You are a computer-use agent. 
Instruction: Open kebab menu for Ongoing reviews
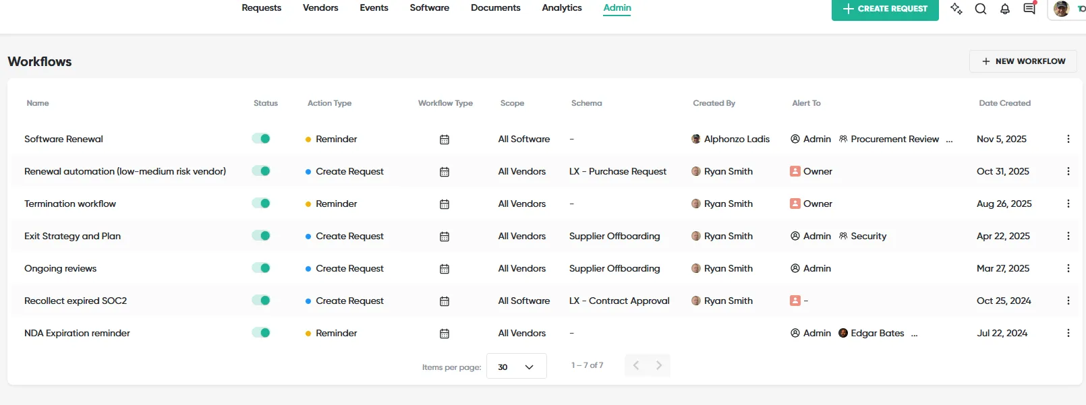[x=1068, y=268]
